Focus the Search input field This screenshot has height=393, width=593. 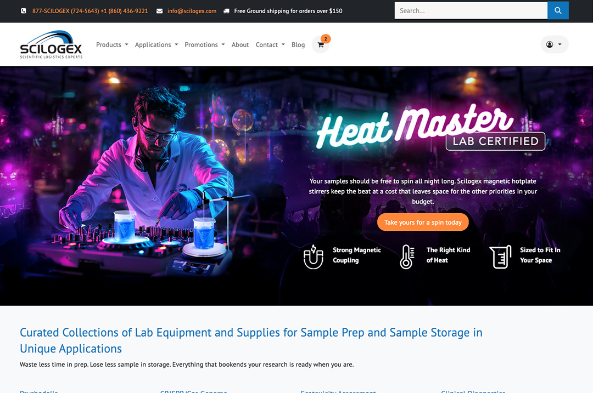(471, 10)
